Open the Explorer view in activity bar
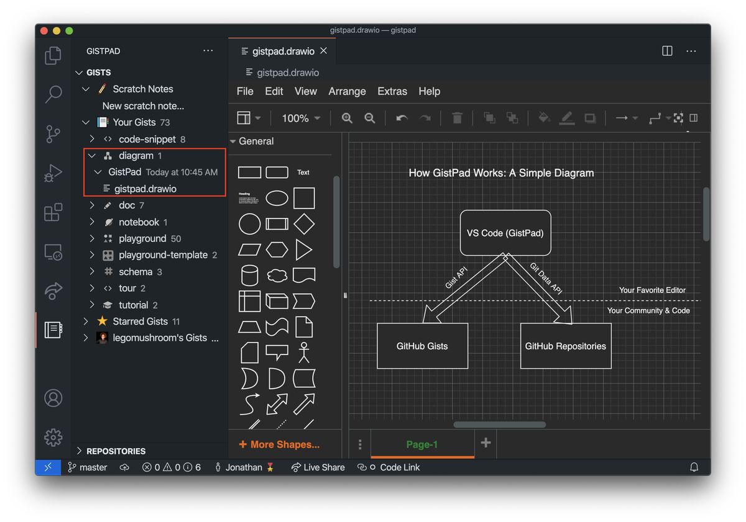Viewport: 746px width, 522px height. 53,56
